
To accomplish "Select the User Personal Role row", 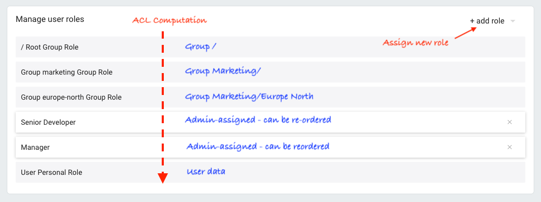I will click(x=270, y=172).
